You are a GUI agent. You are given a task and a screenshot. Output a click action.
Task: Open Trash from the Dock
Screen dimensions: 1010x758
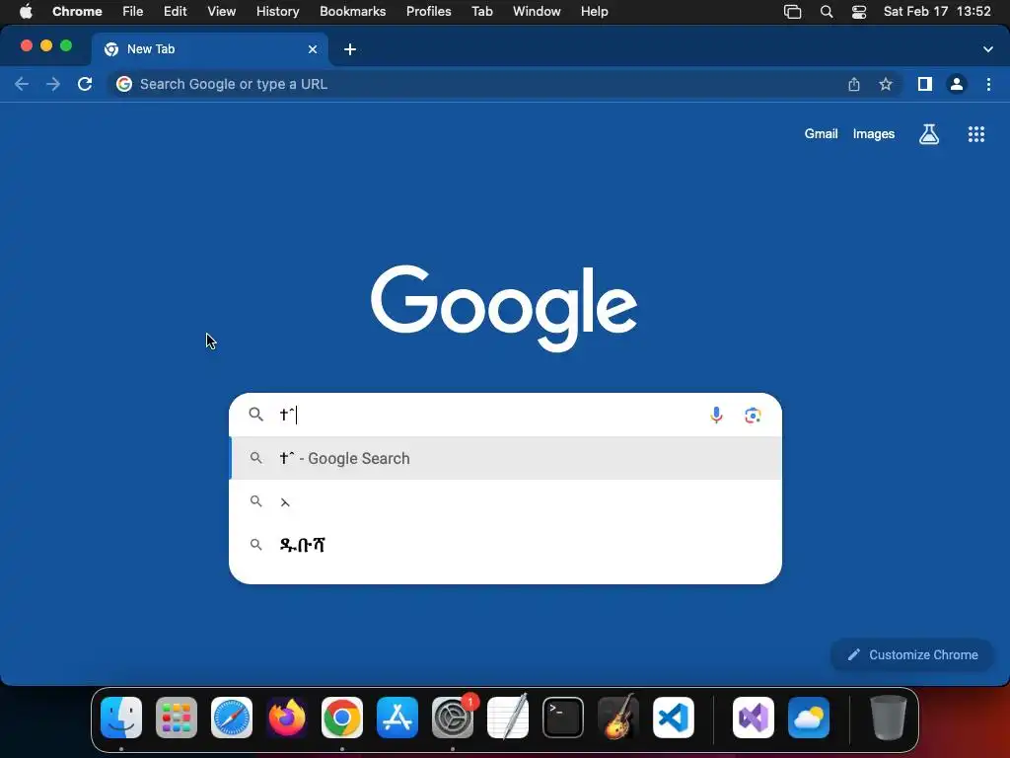pos(889,718)
